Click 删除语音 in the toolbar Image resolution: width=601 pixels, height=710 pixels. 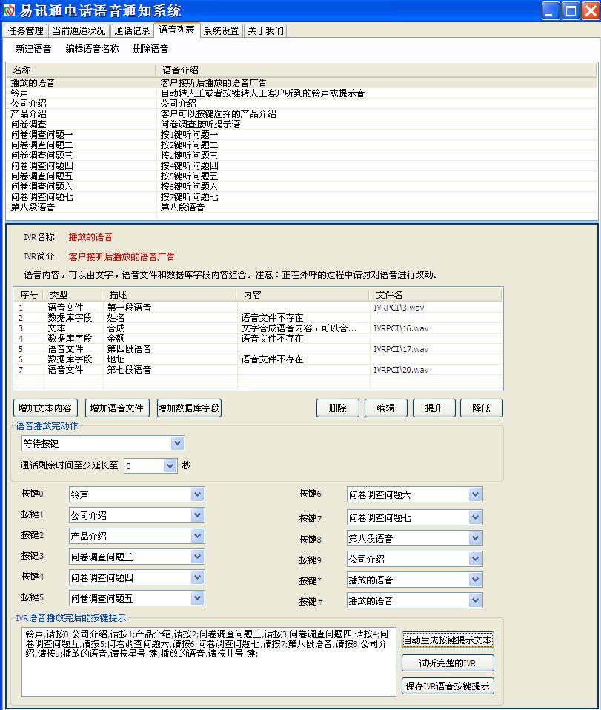pos(150,49)
